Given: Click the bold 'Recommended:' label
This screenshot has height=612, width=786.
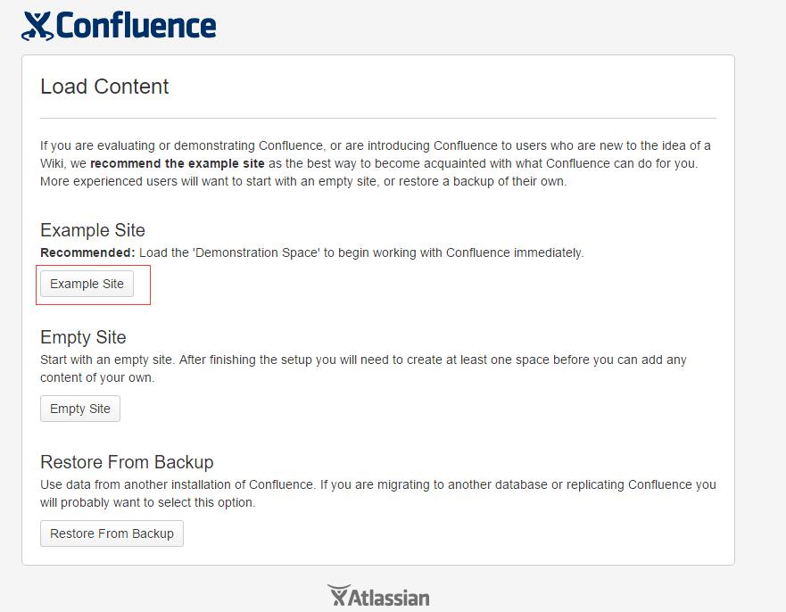Looking at the screenshot, I should click(87, 252).
